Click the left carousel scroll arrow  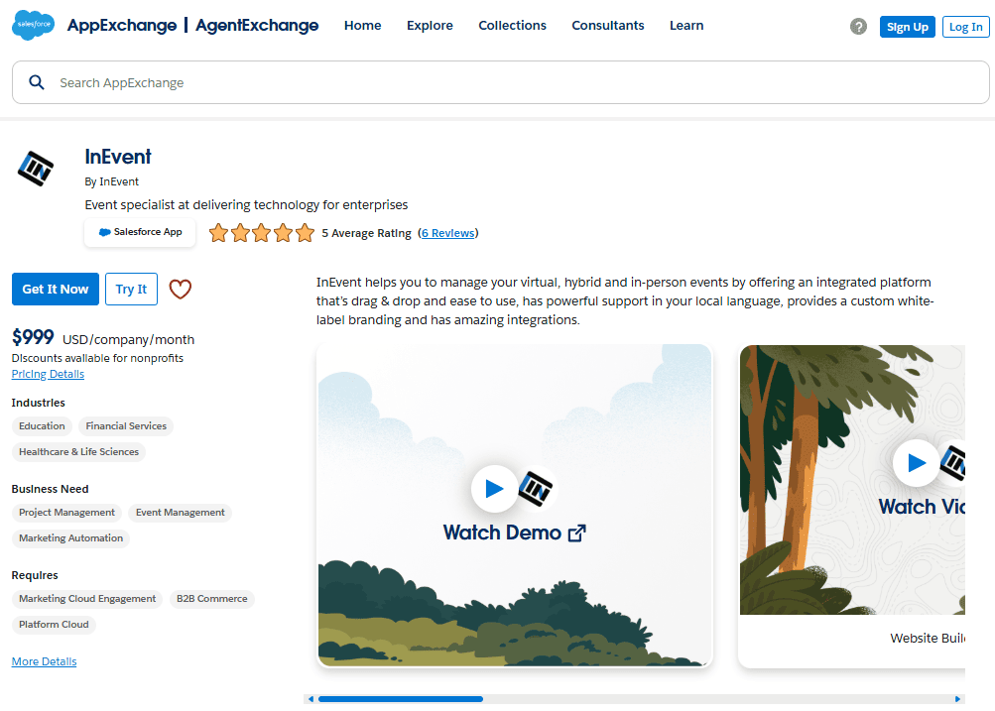pos(311,699)
